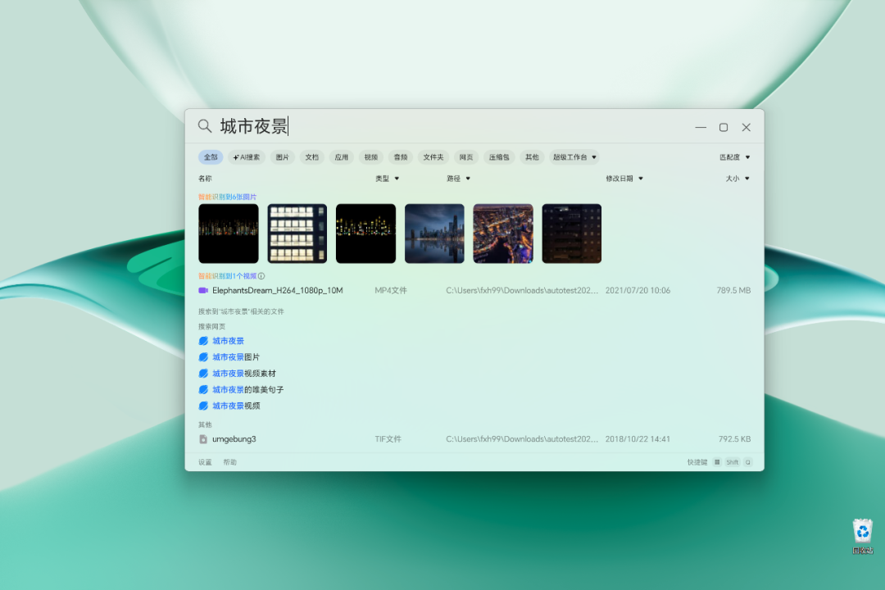Click the video file icon beside ElephantsDream
Image resolution: width=885 pixels, height=590 pixels.
pos(203,291)
